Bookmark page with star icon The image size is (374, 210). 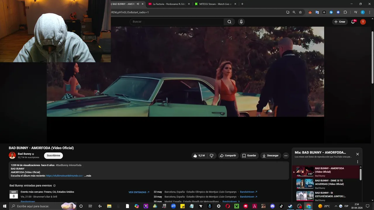300,12
